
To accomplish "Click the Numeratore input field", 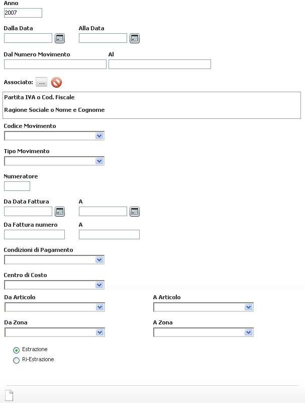I will pos(17,186).
